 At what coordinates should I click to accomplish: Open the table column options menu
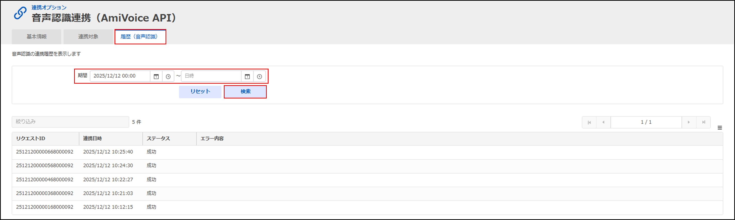[720, 128]
